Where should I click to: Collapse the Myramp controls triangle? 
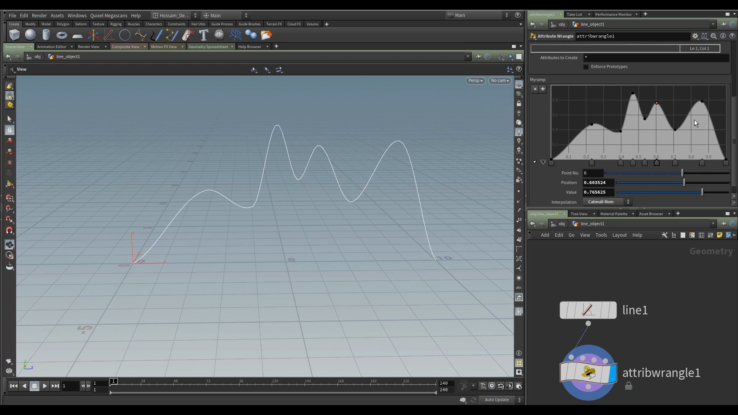pos(535,162)
